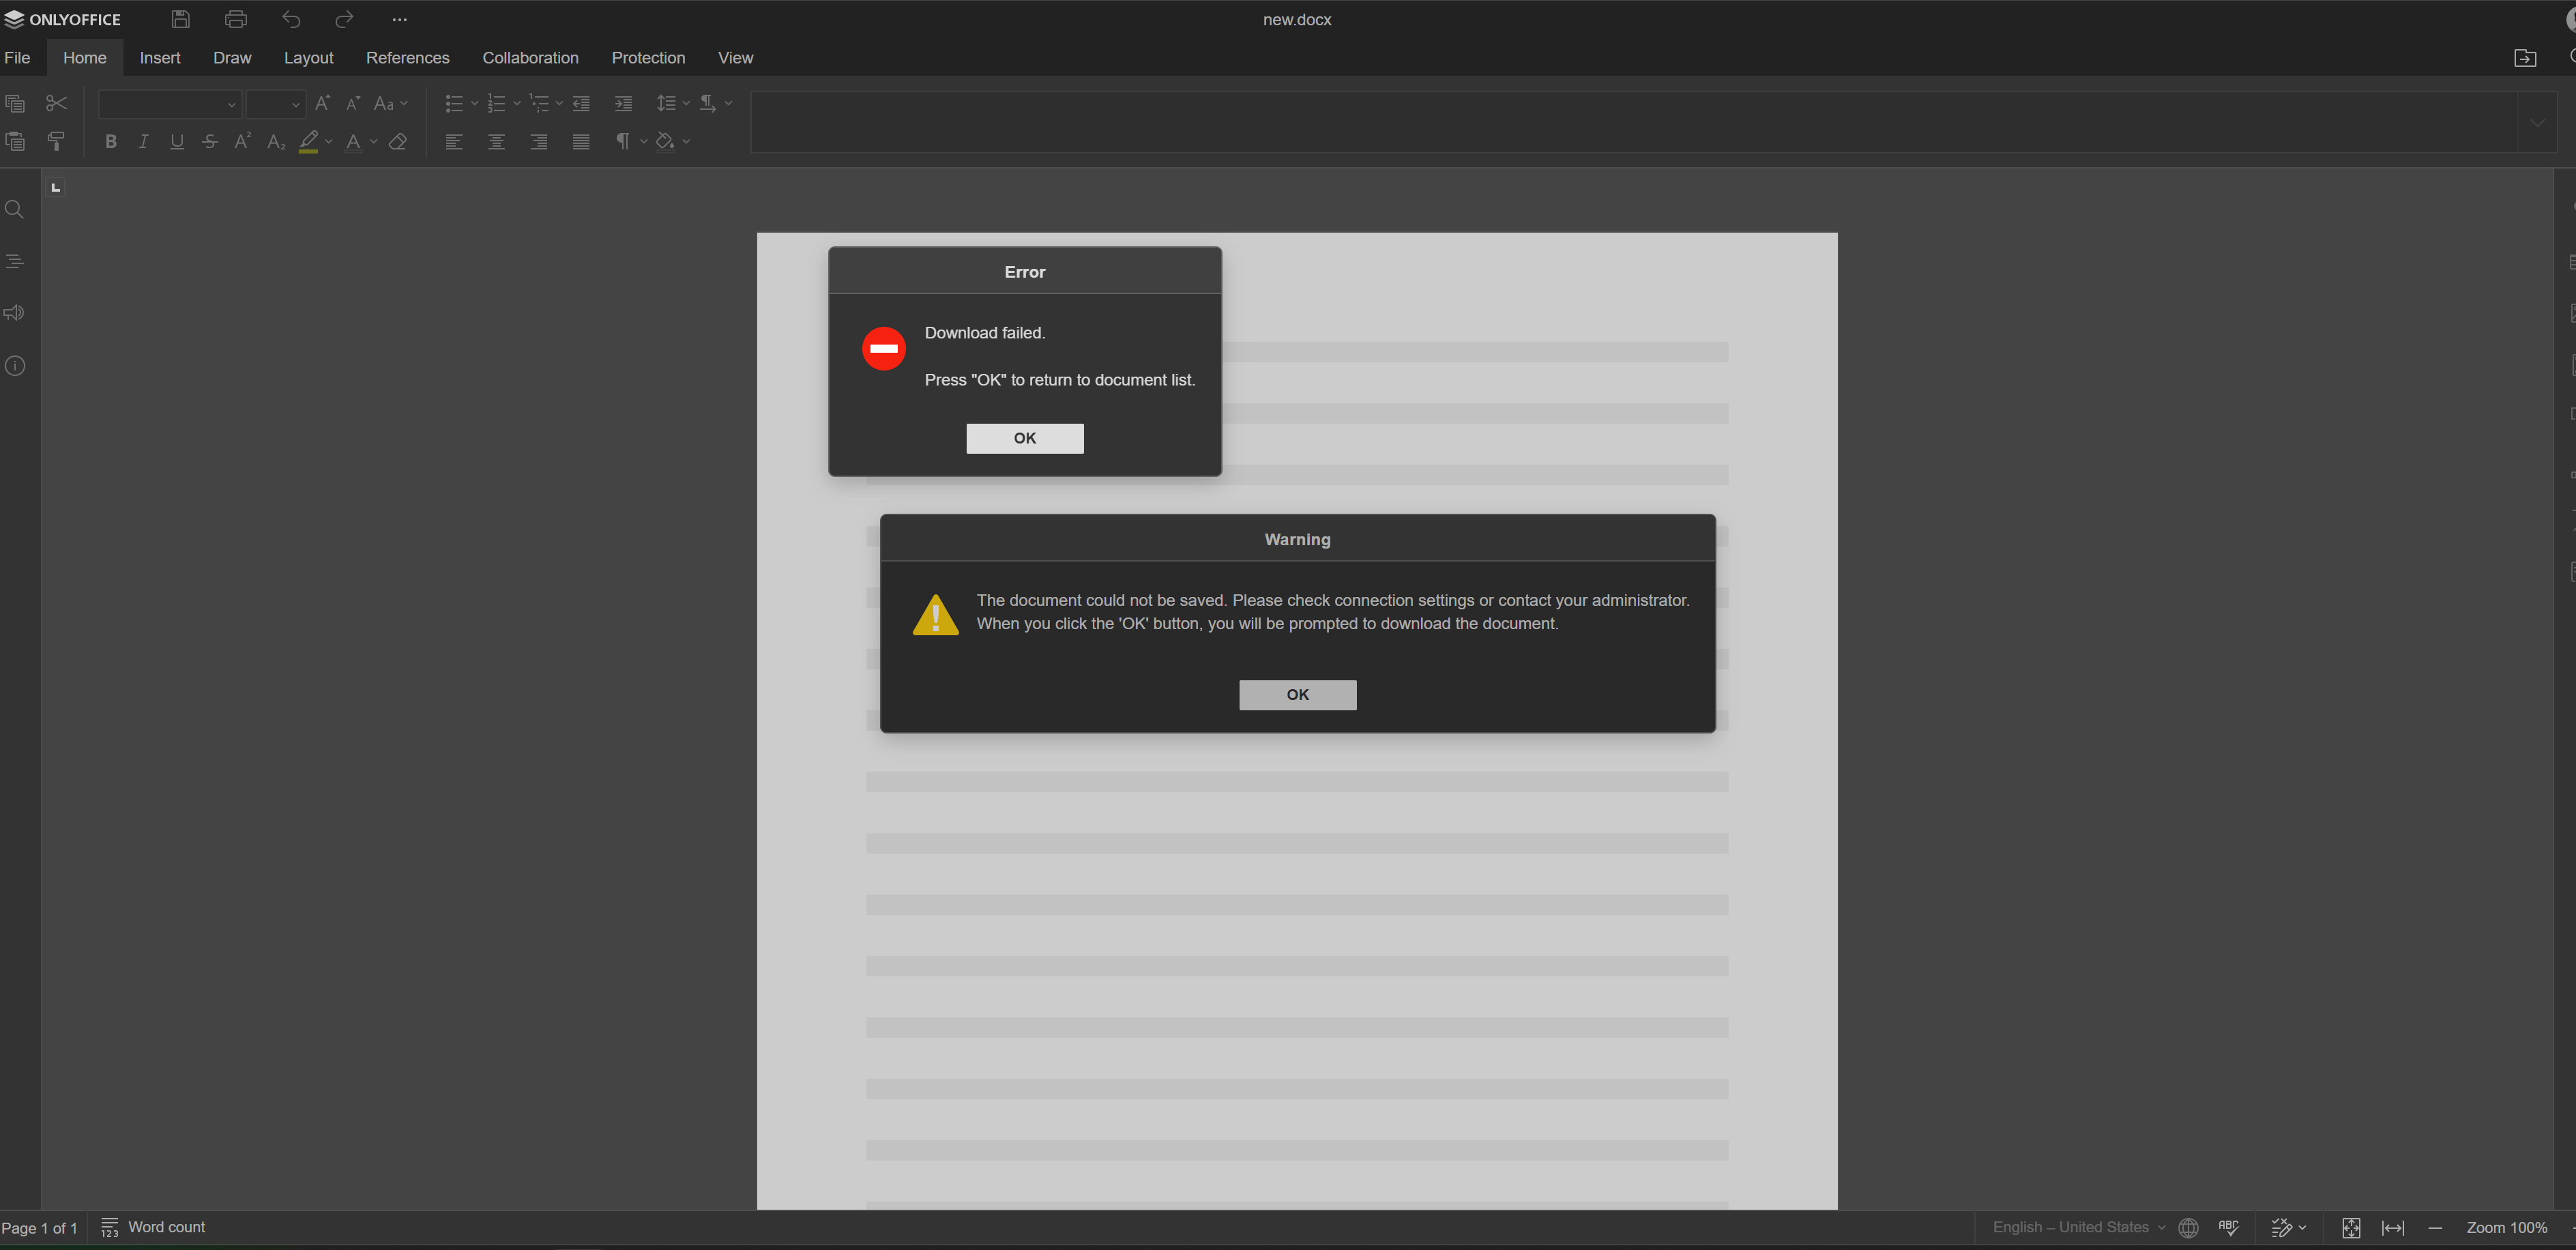Click Open file location icon
Screen dimensions: 2576x1250
2525,58
